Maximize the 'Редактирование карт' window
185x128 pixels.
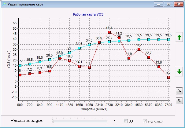tap(168, 4)
